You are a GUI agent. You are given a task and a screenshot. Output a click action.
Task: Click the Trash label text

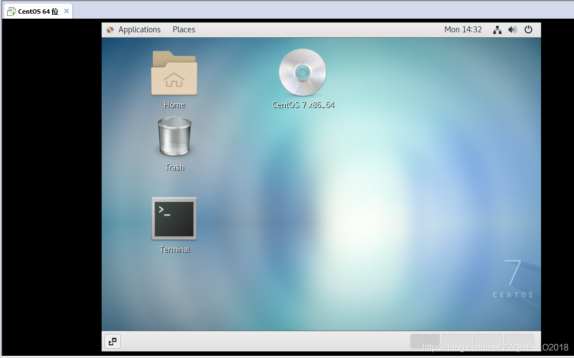[174, 167]
